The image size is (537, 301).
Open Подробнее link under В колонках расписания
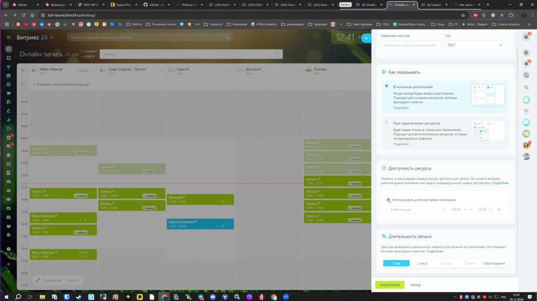[x=401, y=108]
